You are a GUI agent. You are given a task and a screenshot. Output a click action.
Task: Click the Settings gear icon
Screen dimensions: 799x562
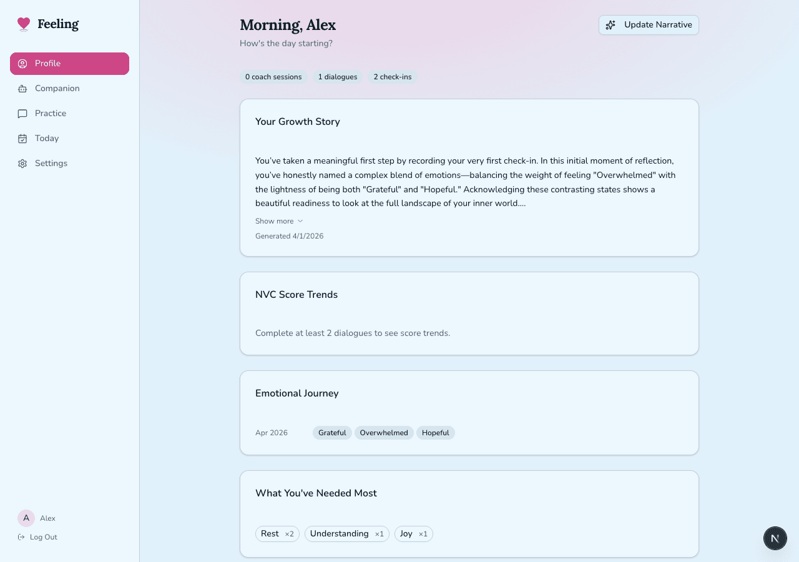pyautogui.click(x=22, y=164)
